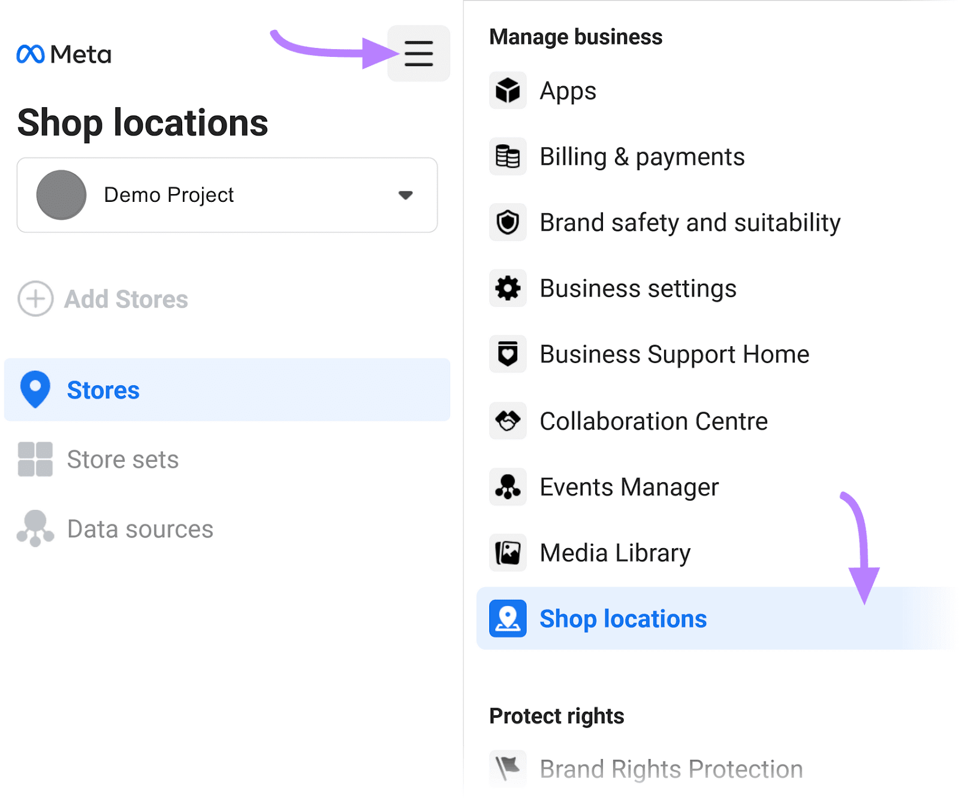Click the Events Manager icon
The image size is (959, 798).
(x=508, y=487)
